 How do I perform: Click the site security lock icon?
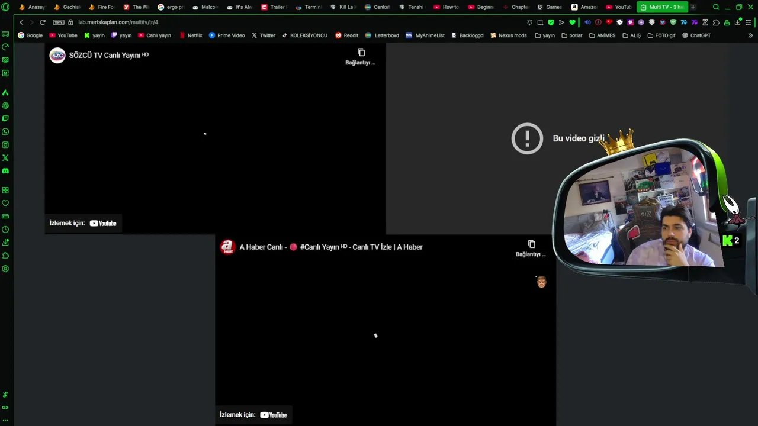71,22
